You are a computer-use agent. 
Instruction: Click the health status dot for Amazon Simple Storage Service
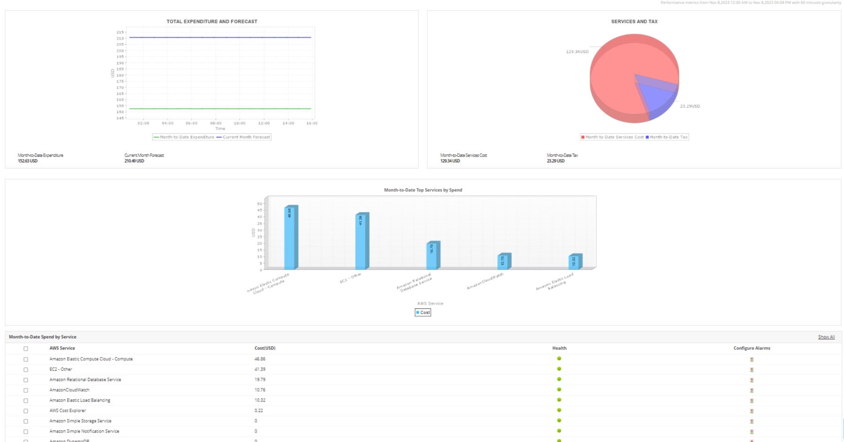point(559,420)
